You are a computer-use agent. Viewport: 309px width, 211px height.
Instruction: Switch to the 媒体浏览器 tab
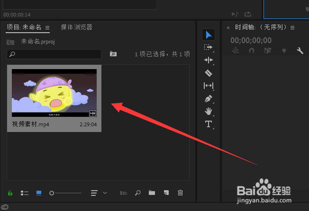76,27
